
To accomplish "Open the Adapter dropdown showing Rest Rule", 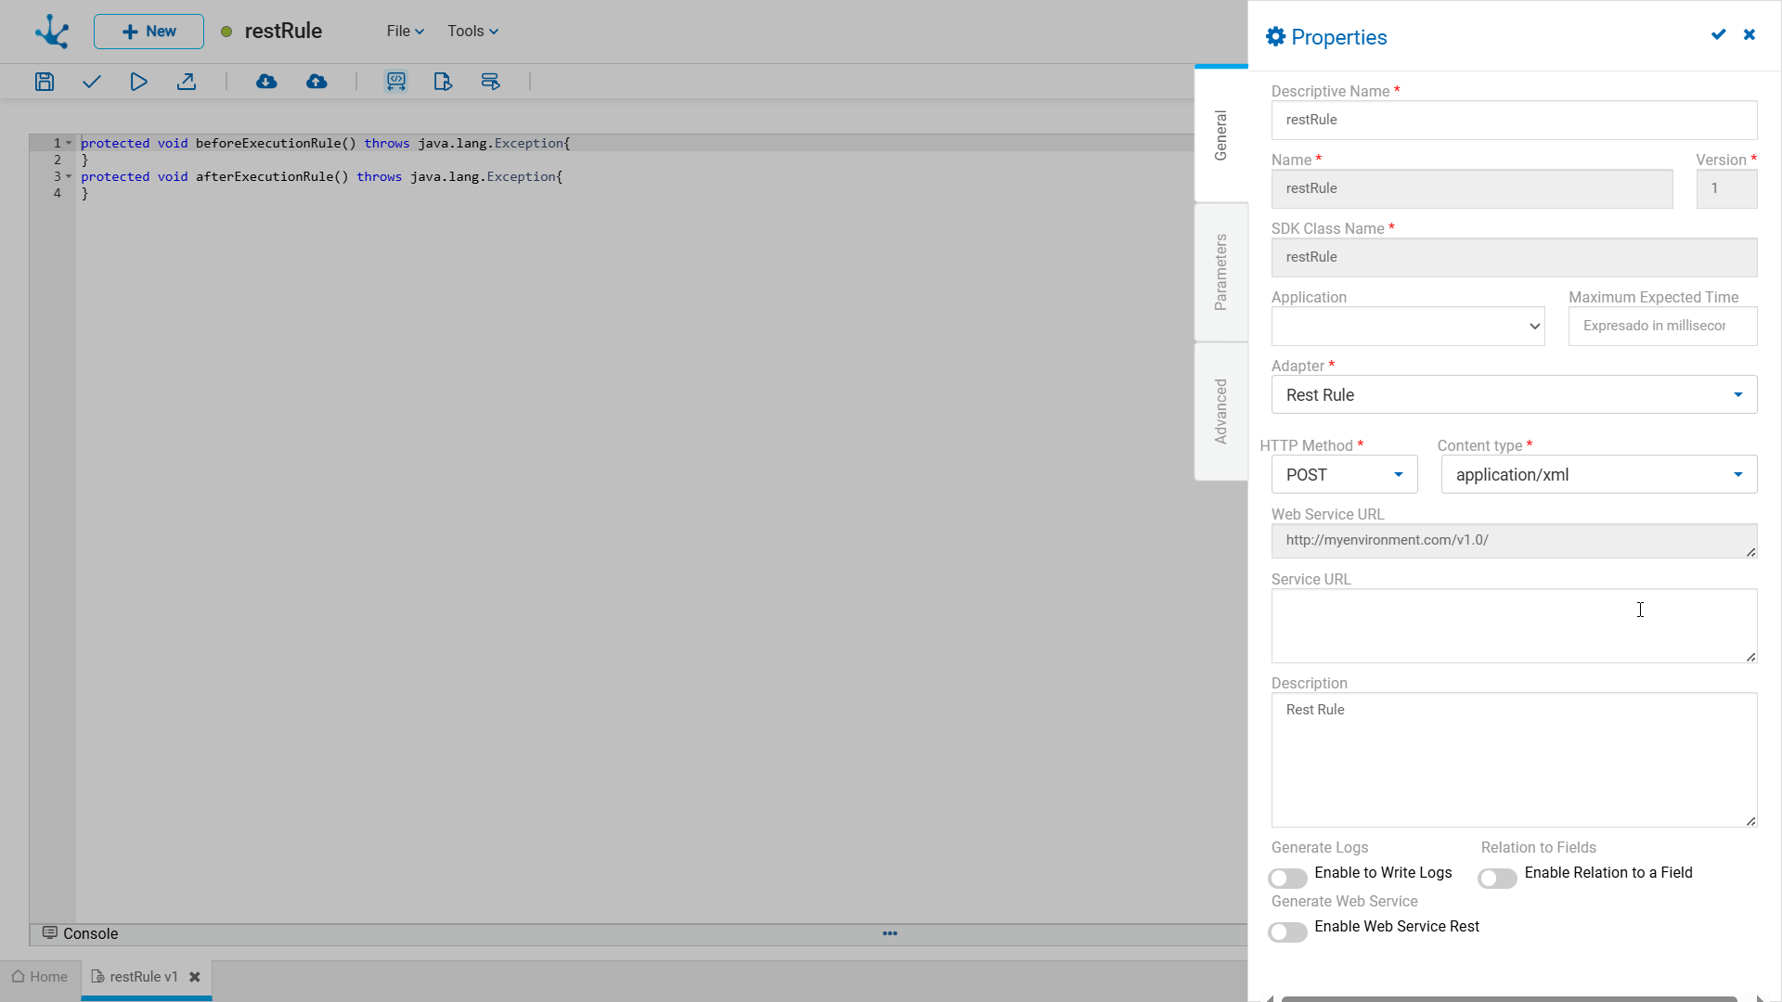I will (x=1514, y=395).
